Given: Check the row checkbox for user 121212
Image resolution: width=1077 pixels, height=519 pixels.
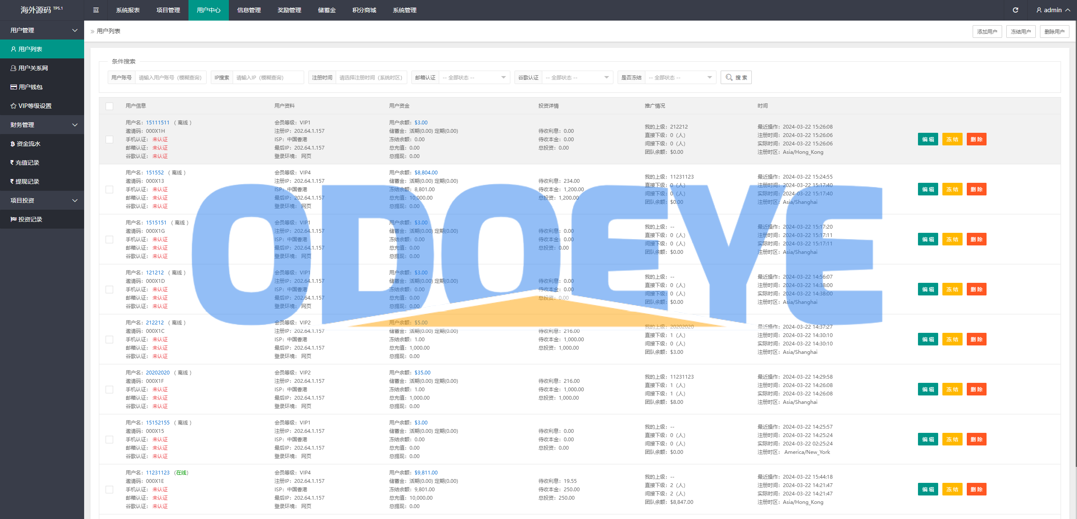Looking at the screenshot, I should coord(109,290).
